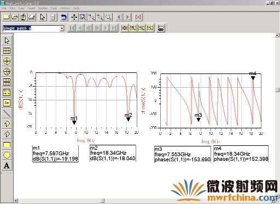The height and width of the screenshot is (204, 280).
Task: Choose the Eqn equation palette tool
Action: (7, 103)
